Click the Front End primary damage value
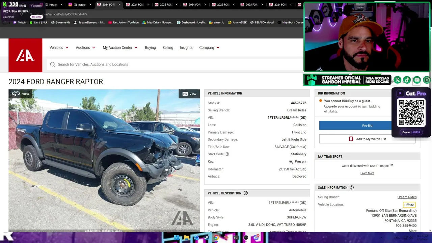The width and height of the screenshot is (432, 243). click(x=299, y=132)
